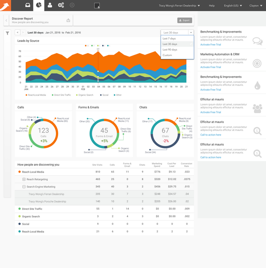Open the filter funnel icon
This screenshot has width=266, height=268.
7,33
